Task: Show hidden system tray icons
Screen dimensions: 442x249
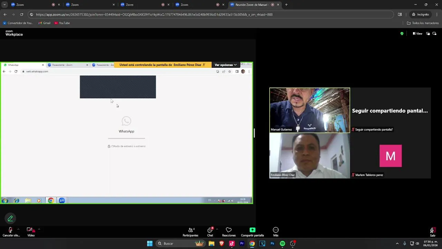Action: 397,243
